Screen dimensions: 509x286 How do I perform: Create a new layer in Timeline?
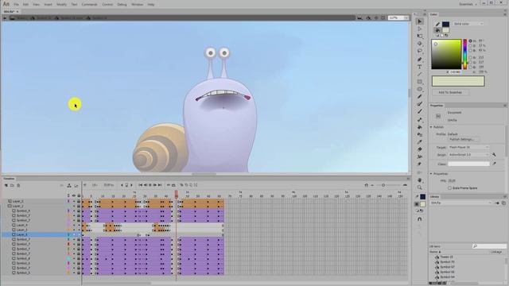[6, 185]
